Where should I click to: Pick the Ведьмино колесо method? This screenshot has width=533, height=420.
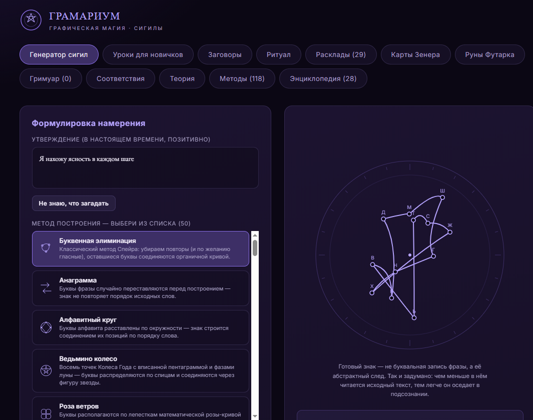141,371
